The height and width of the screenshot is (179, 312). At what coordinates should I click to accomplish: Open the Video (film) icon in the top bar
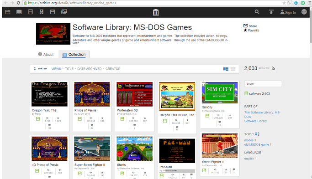point(31,12)
